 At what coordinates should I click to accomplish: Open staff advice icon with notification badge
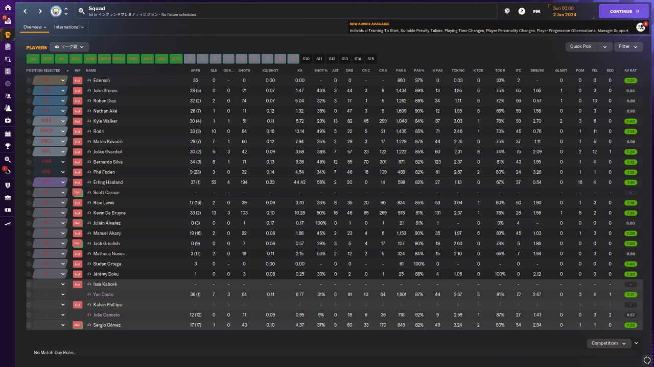click(641, 27)
